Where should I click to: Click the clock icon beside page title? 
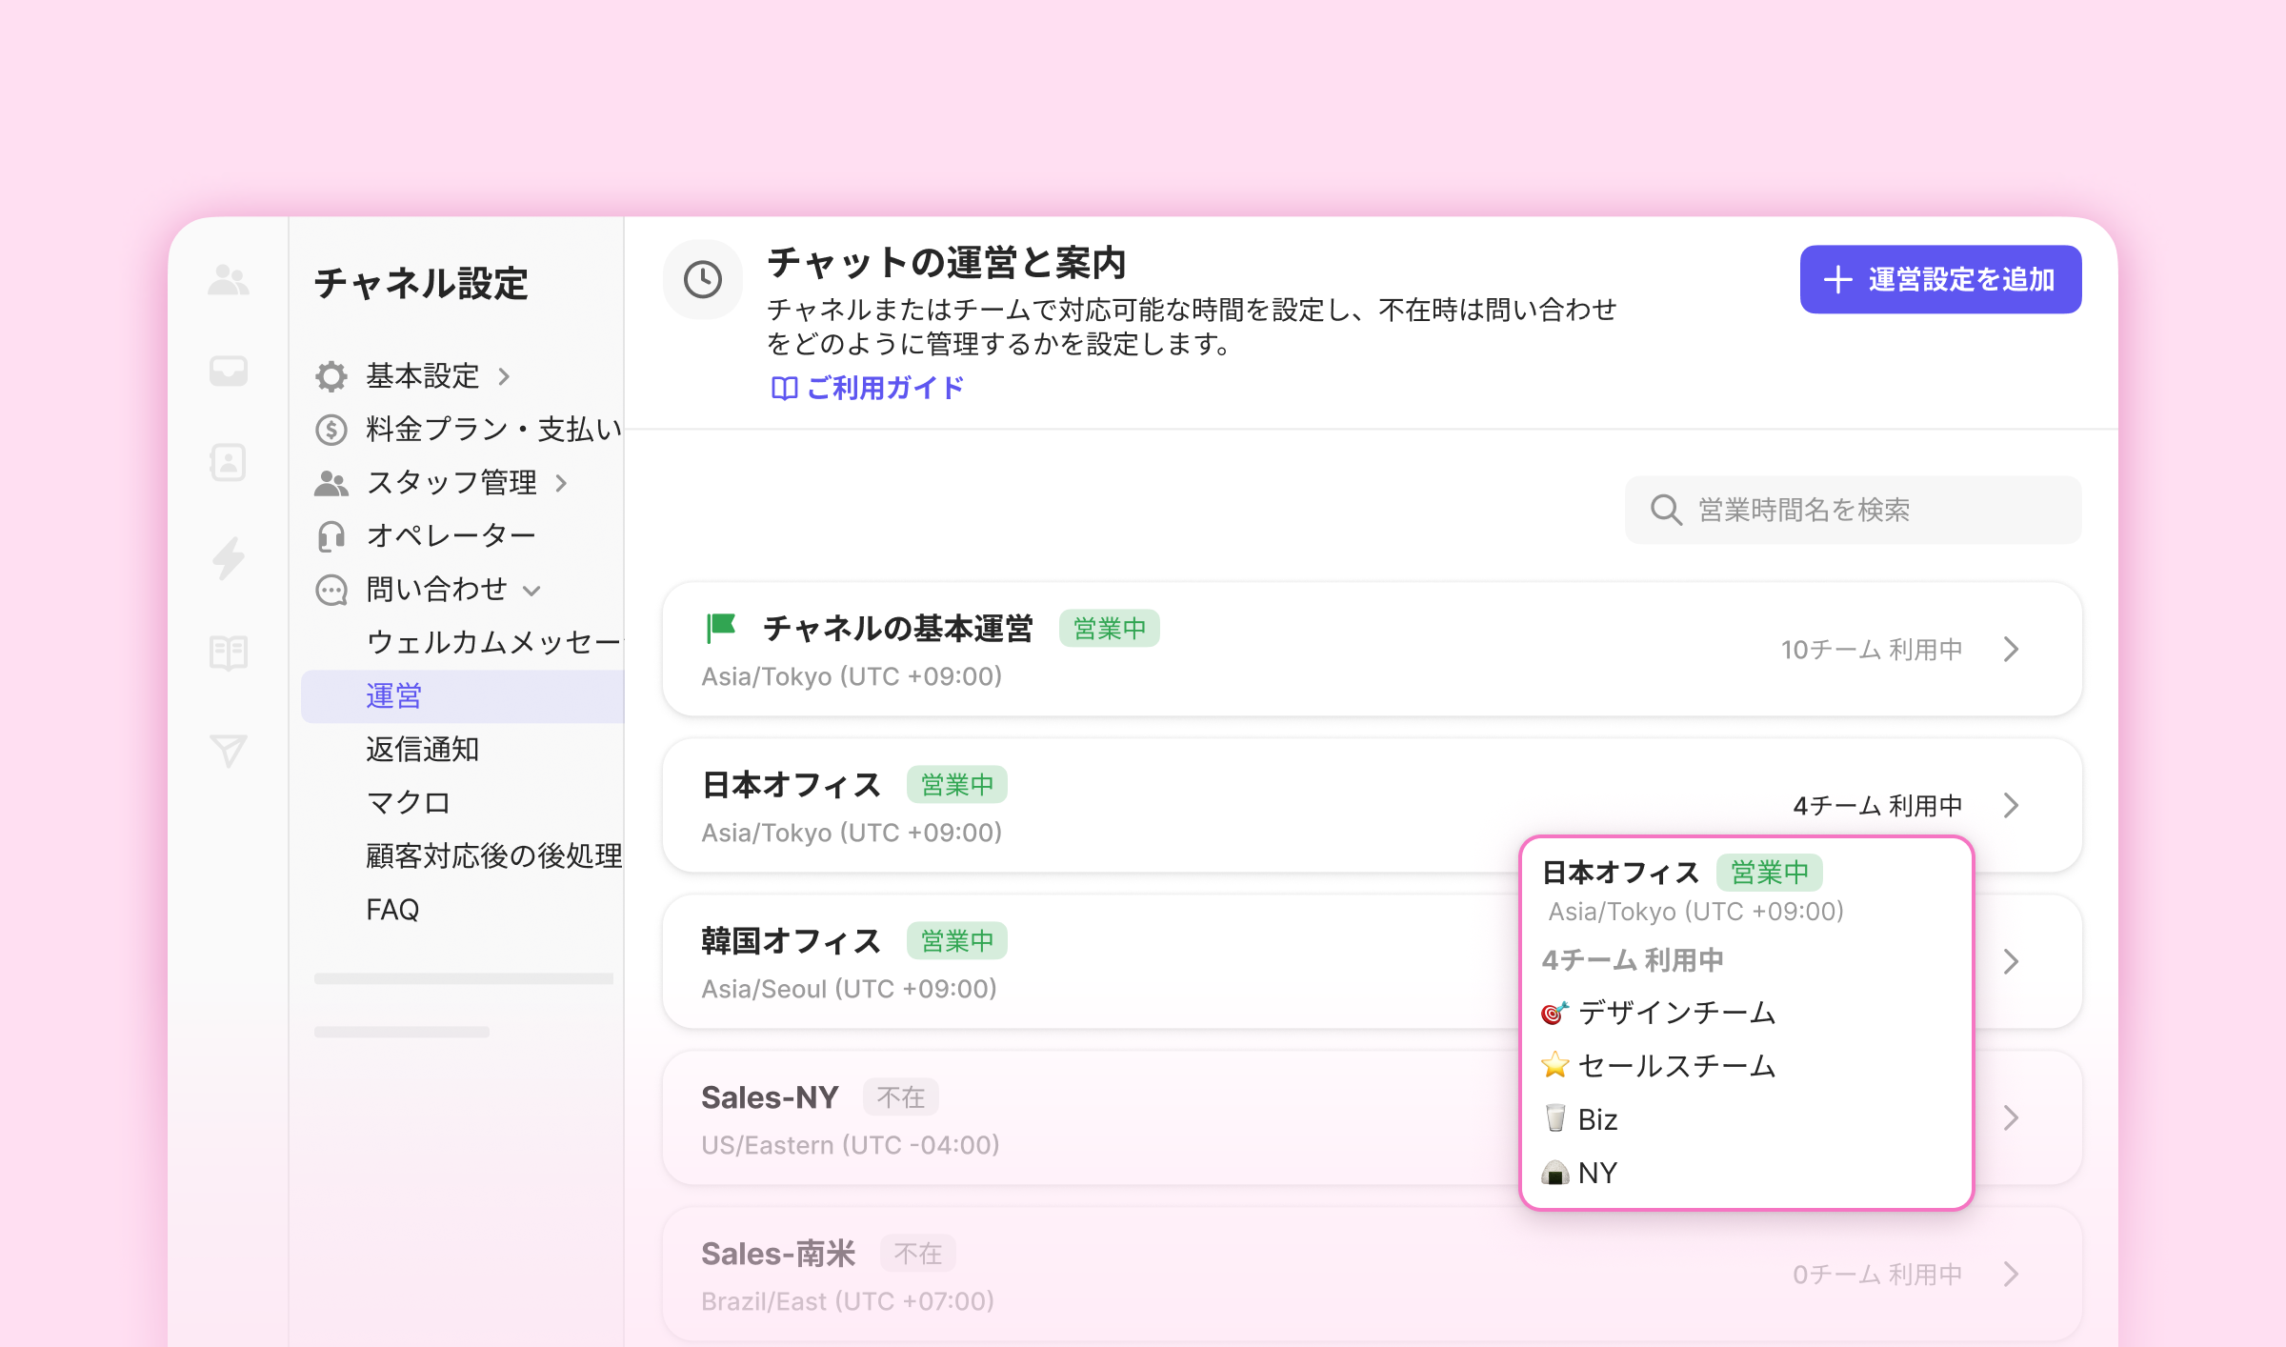pos(703,280)
